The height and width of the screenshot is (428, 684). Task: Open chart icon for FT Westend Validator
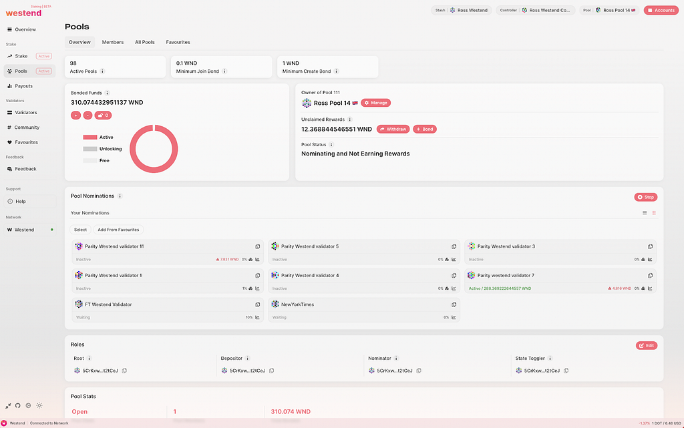[257, 317]
